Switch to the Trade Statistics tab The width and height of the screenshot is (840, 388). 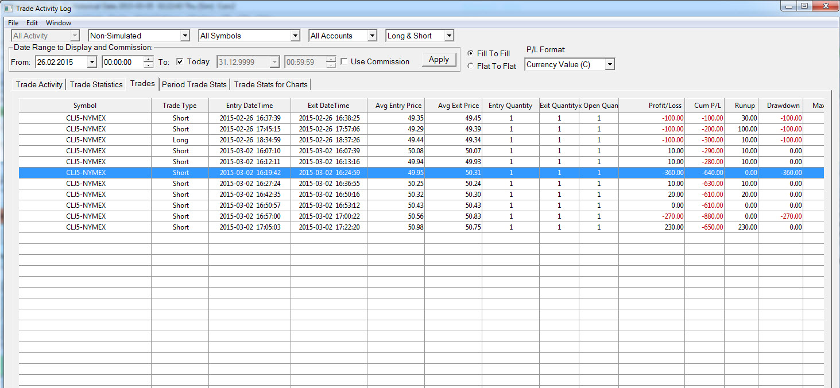(x=96, y=84)
